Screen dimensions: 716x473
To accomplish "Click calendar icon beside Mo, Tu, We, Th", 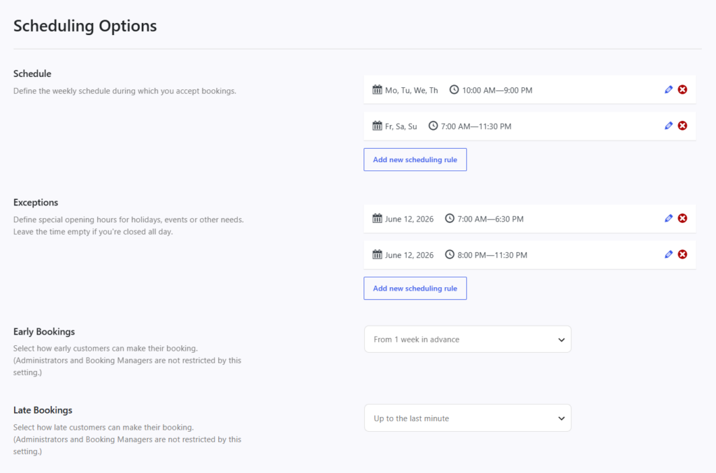I will pos(377,89).
